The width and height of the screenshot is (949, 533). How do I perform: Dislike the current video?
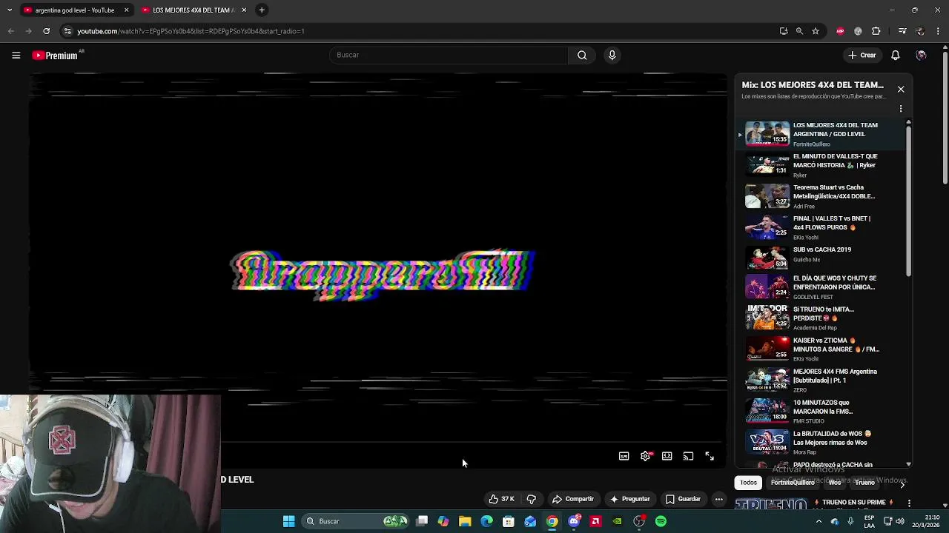pos(532,499)
